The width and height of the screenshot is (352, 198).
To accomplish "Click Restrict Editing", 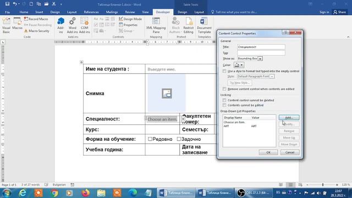I will (x=188, y=26).
